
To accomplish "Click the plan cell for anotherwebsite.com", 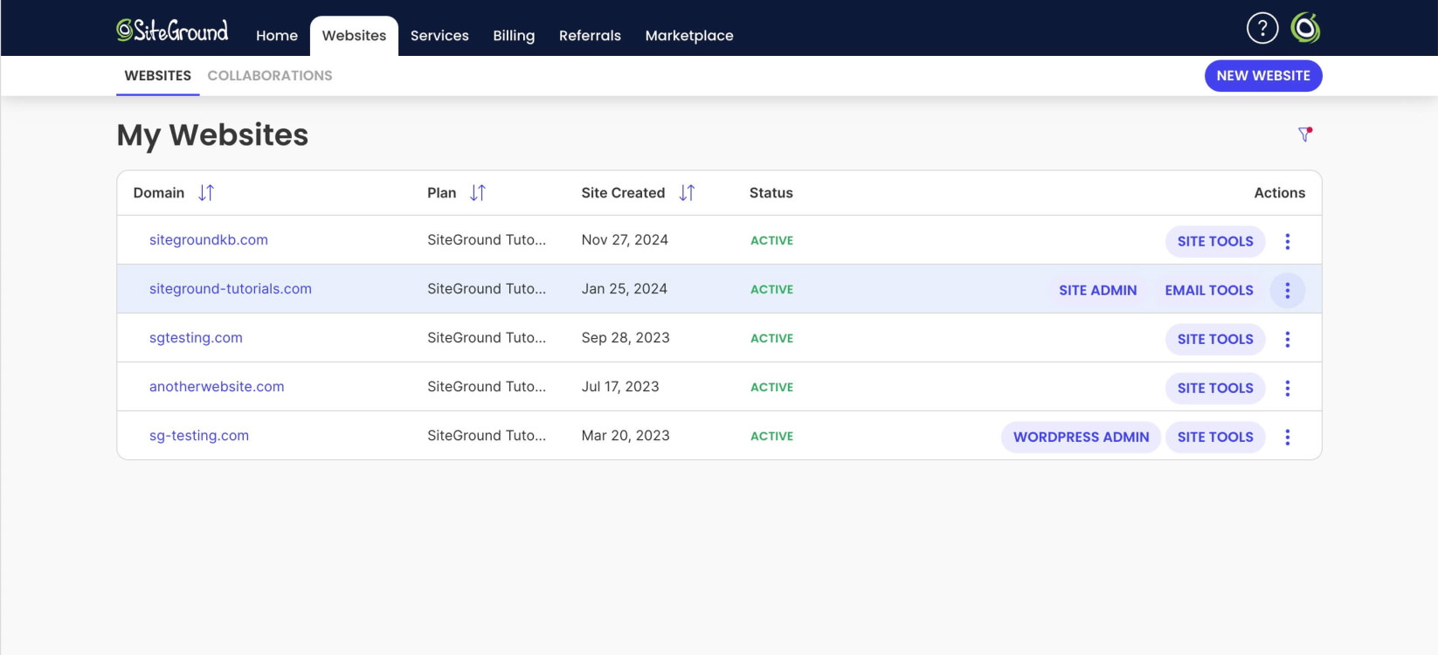I will pos(487,387).
